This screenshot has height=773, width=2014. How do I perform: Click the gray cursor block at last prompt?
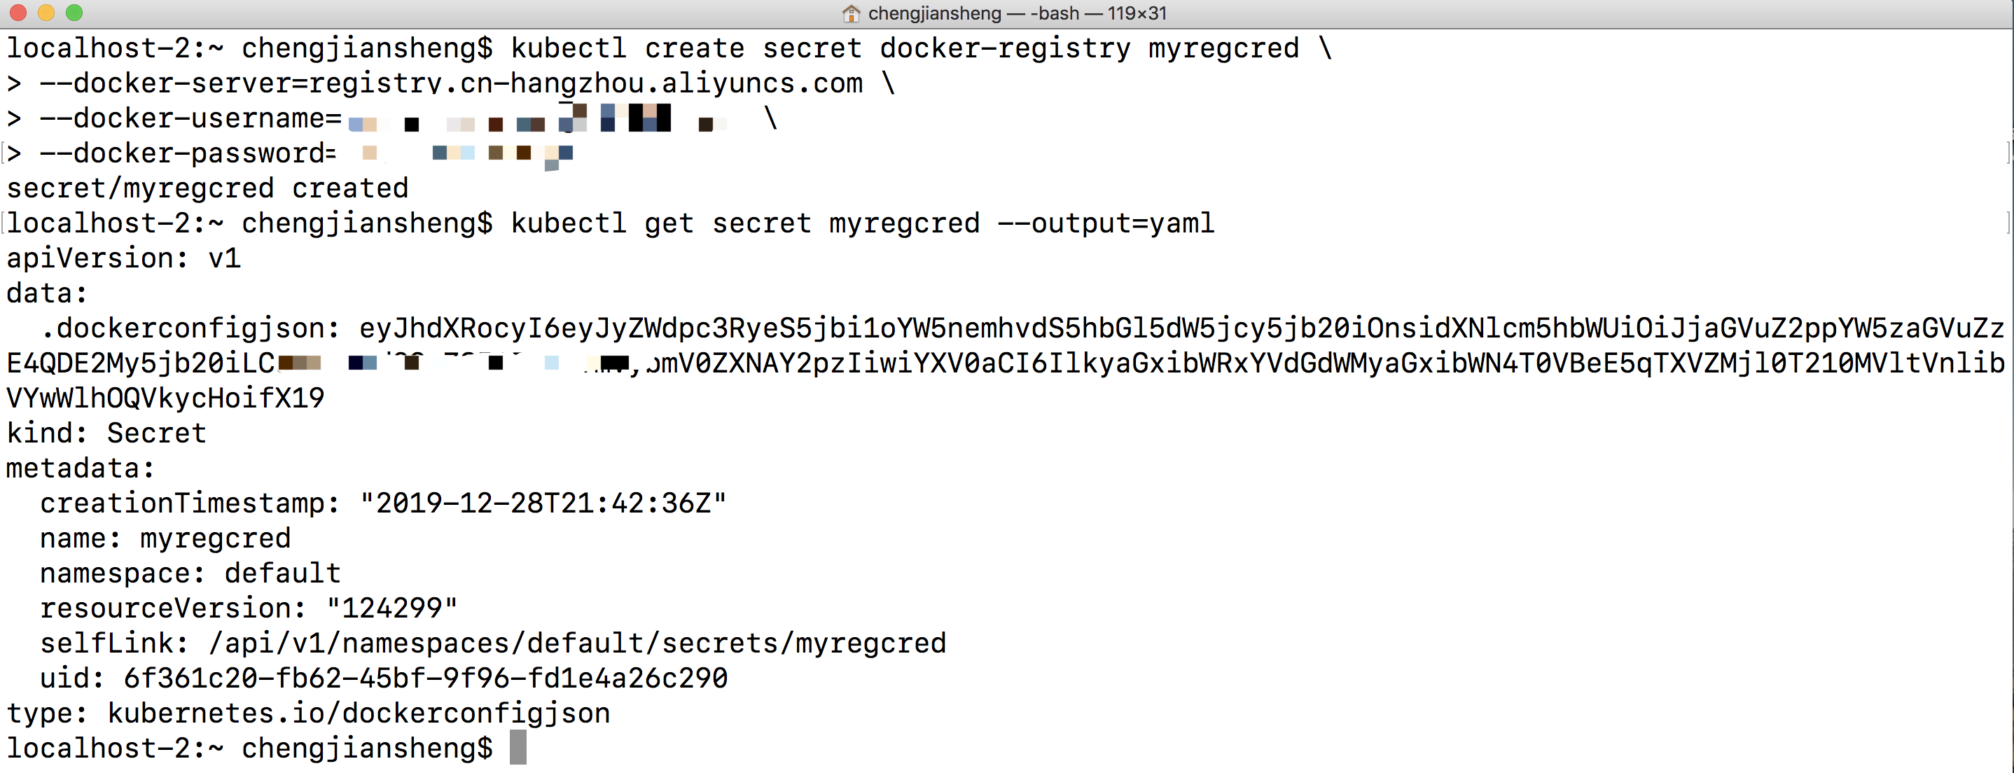tap(518, 748)
